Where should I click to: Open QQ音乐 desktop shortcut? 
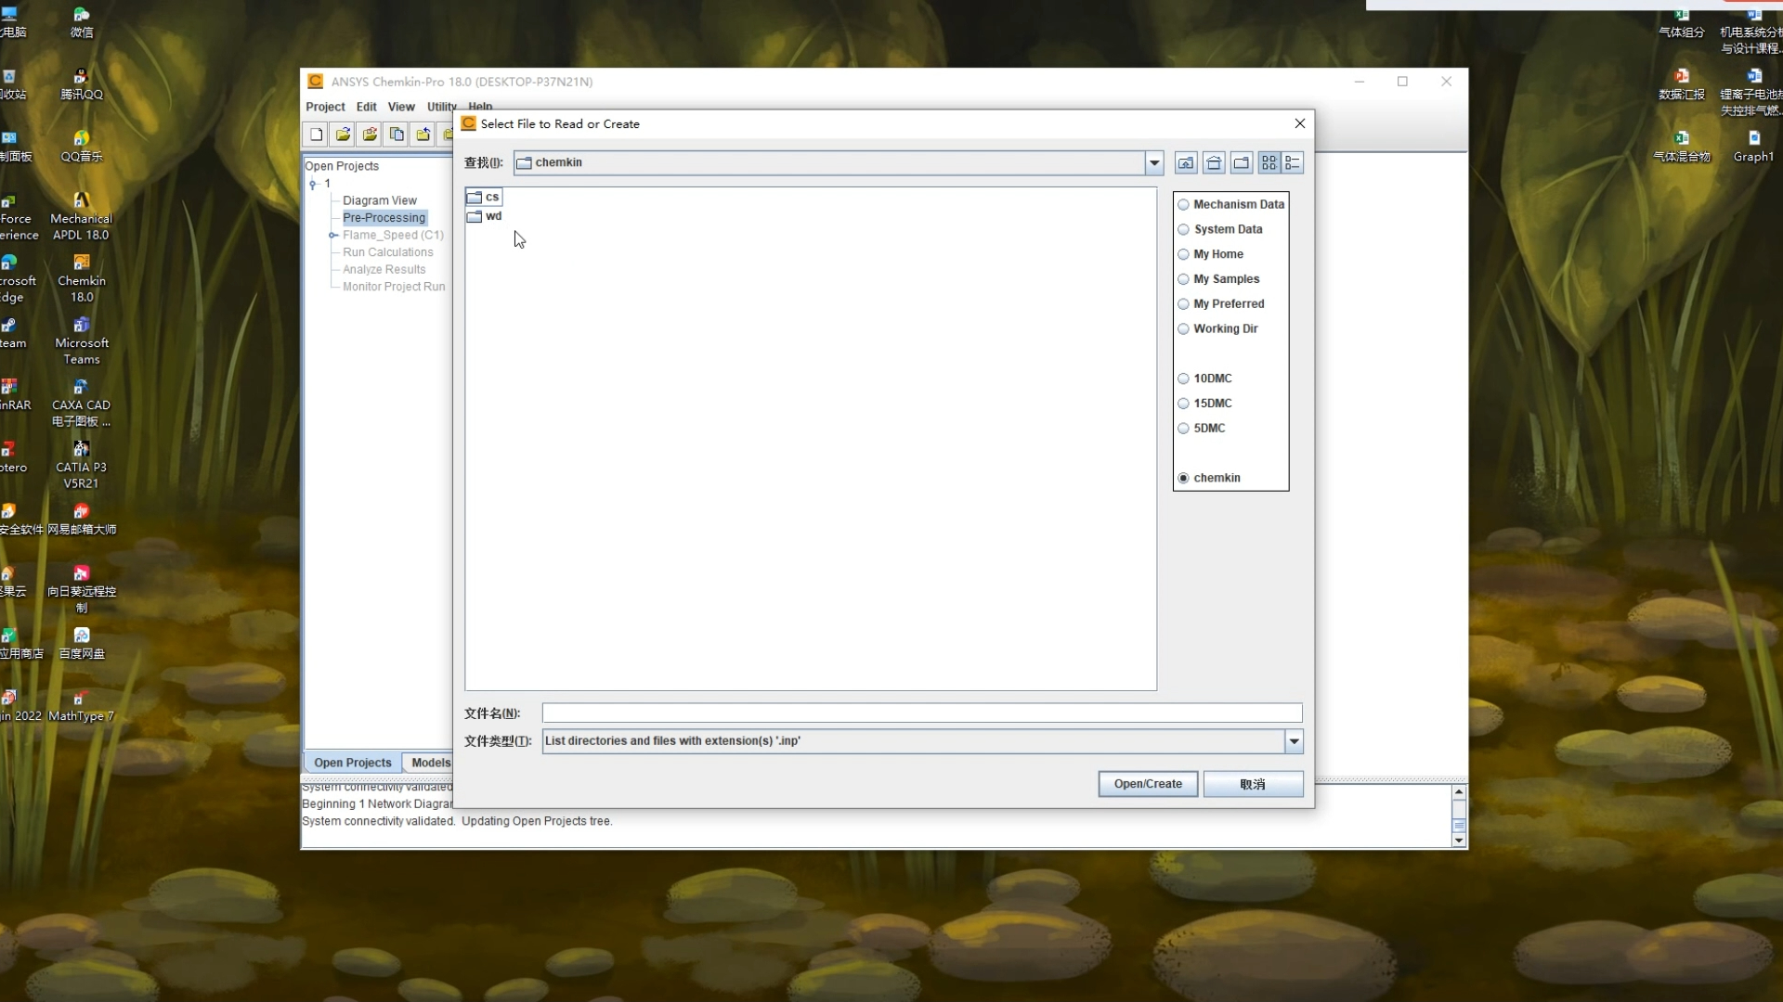click(82, 147)
